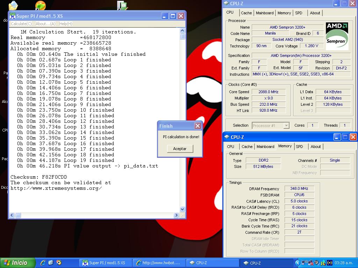Open the spreadsheet notepad desktop shortcut
Screen dimensions: 358x268
coord(122,6)
